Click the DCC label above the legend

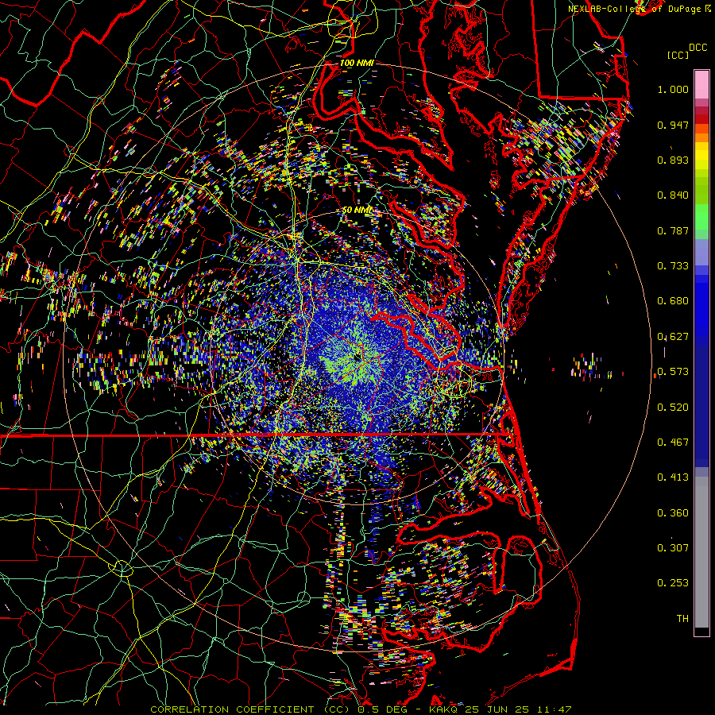[x=698, y=47]
